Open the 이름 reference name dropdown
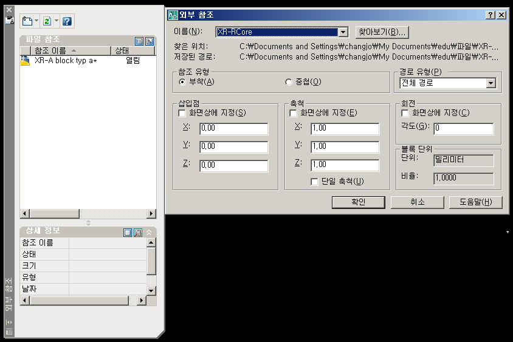The height and width of the screenshot is (342, 513). coord(343,32)
